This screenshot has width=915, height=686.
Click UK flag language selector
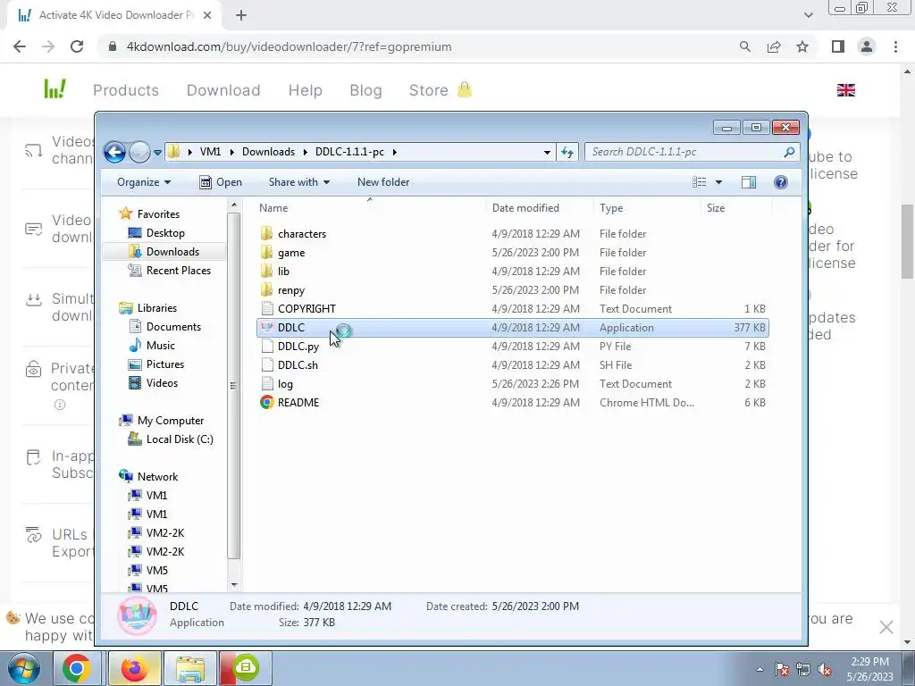(x=845, y=90)
